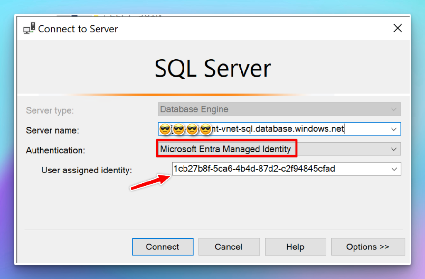Click the Server name text field
The height and width of the screenshot is (279, 425).
pyautogui.click(x=291, y=129)
